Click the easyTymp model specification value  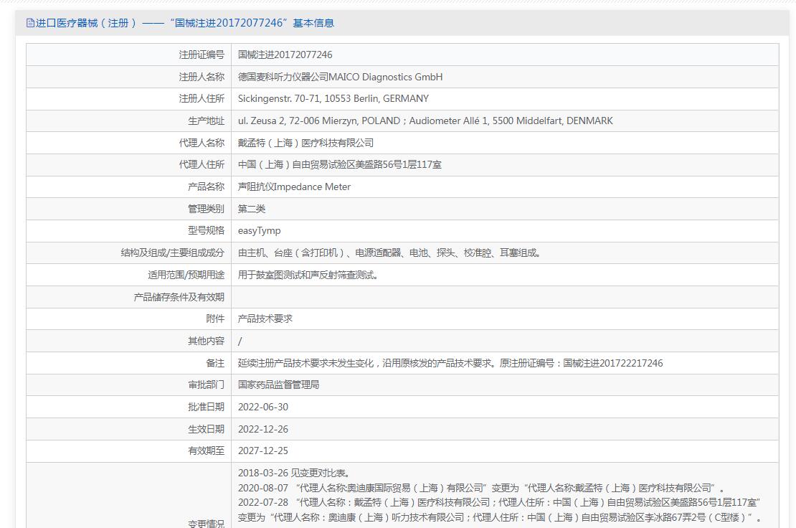tap(259, 230)
